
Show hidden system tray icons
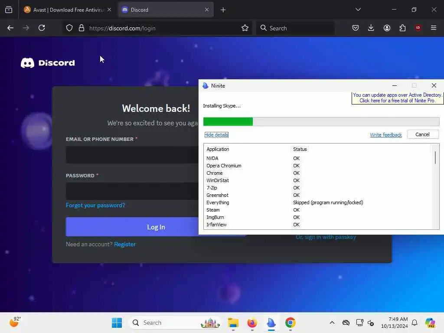[x=332, y=323]
